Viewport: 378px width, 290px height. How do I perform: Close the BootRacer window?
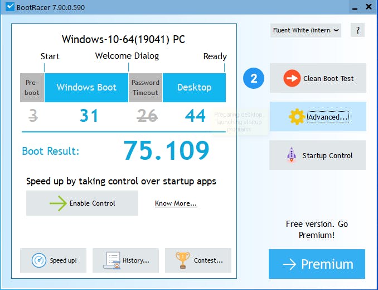(x=369, y=7)
